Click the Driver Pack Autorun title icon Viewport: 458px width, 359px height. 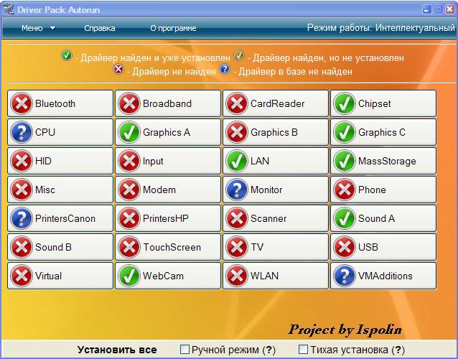tap(9, 9)
